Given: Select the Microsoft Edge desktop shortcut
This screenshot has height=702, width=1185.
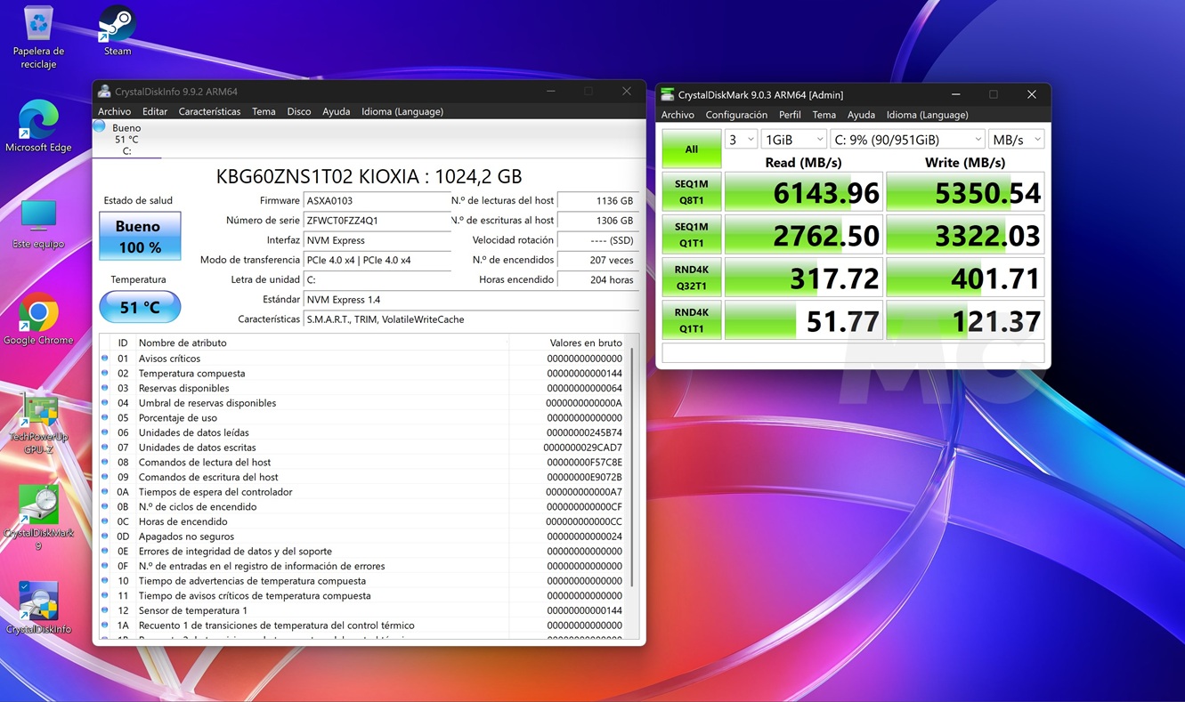Looking at the screenshot, I should (x=38, y=126).
